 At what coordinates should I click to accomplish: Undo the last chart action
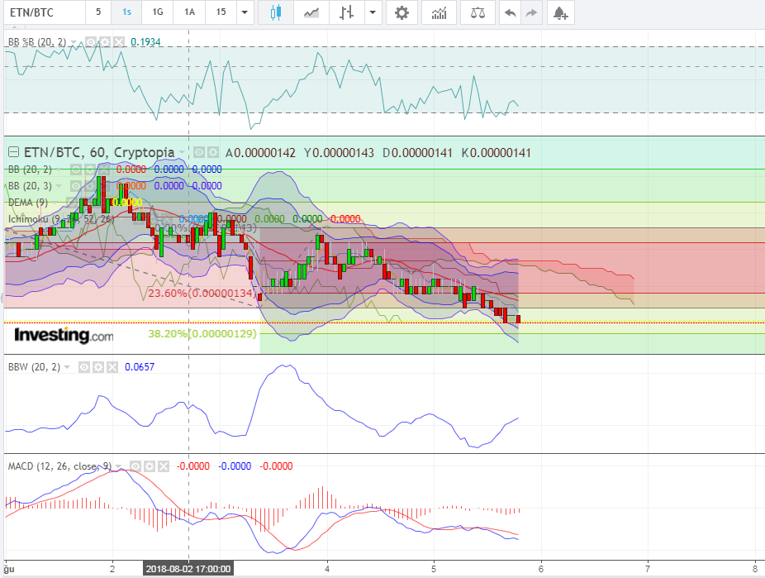point(510,12)
